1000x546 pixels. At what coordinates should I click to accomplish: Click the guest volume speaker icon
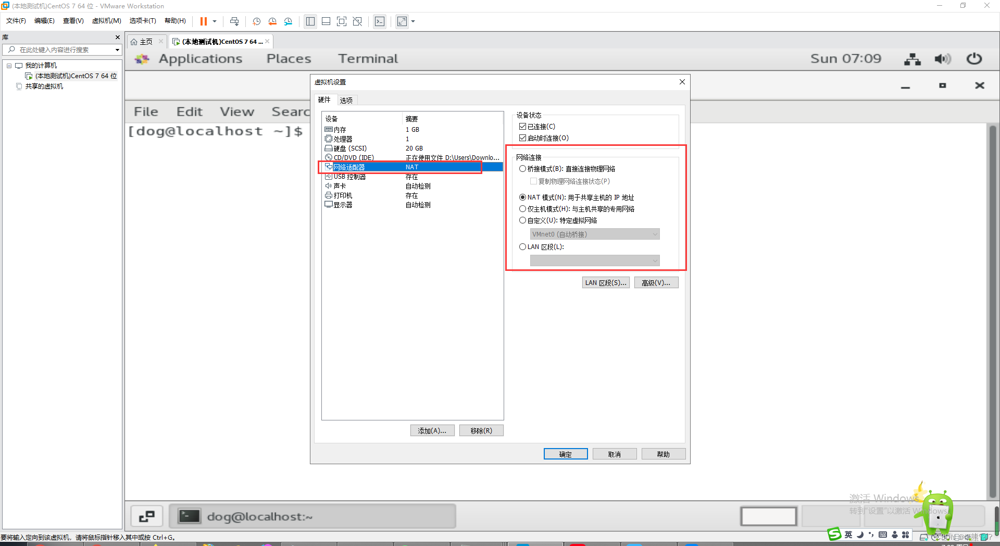(x=943, y=59)
